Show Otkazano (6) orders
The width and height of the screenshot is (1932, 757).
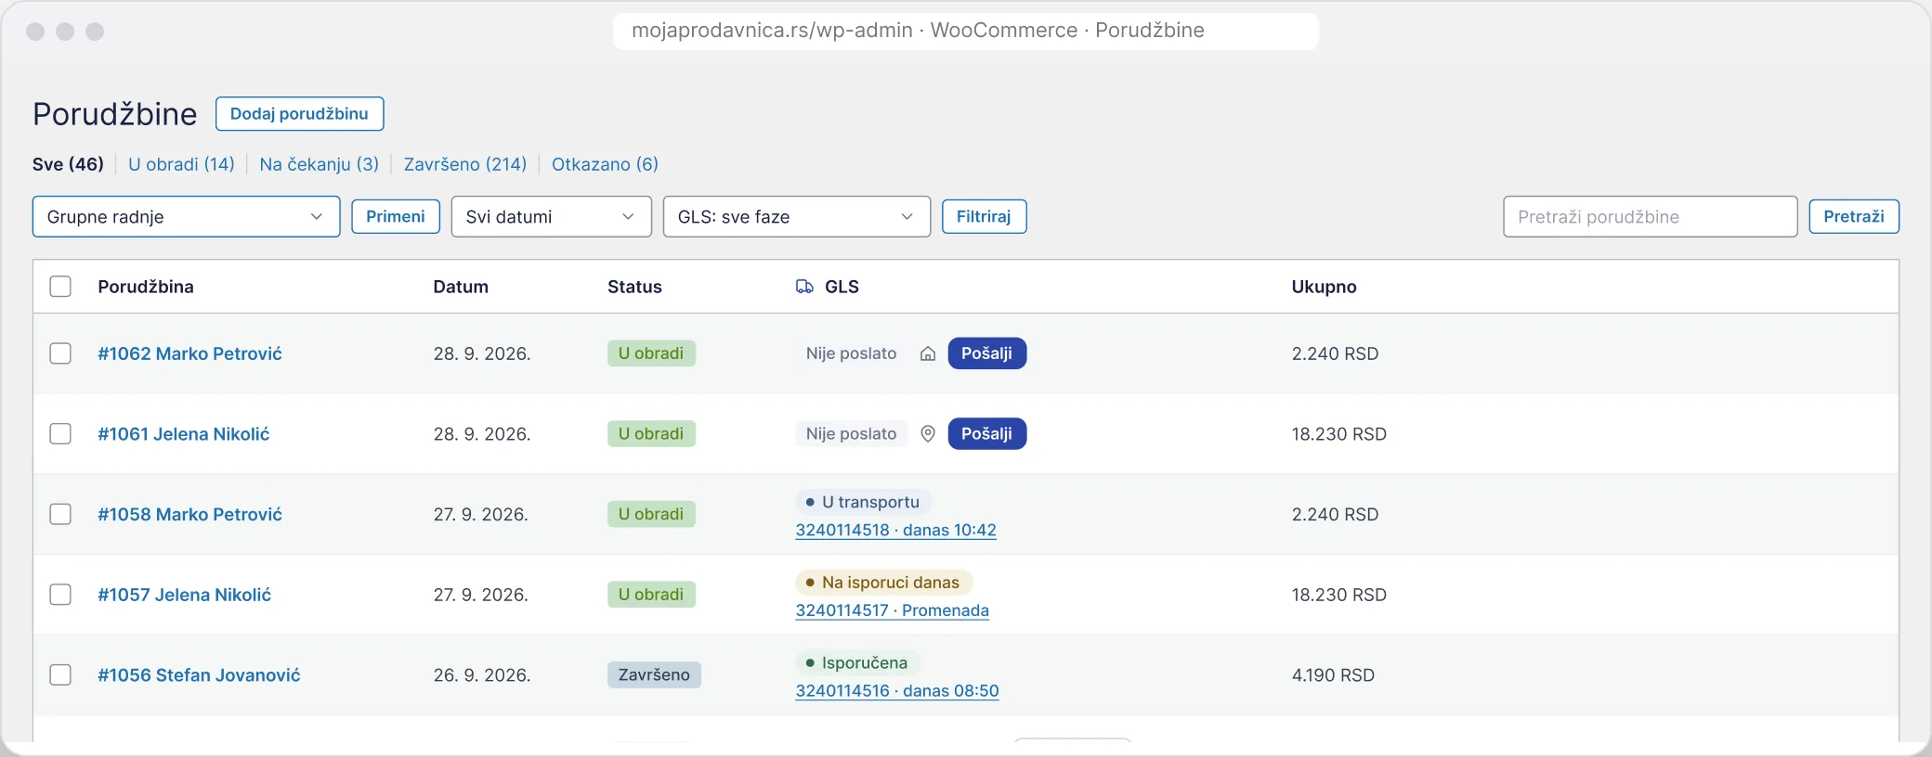pos(605,164)
